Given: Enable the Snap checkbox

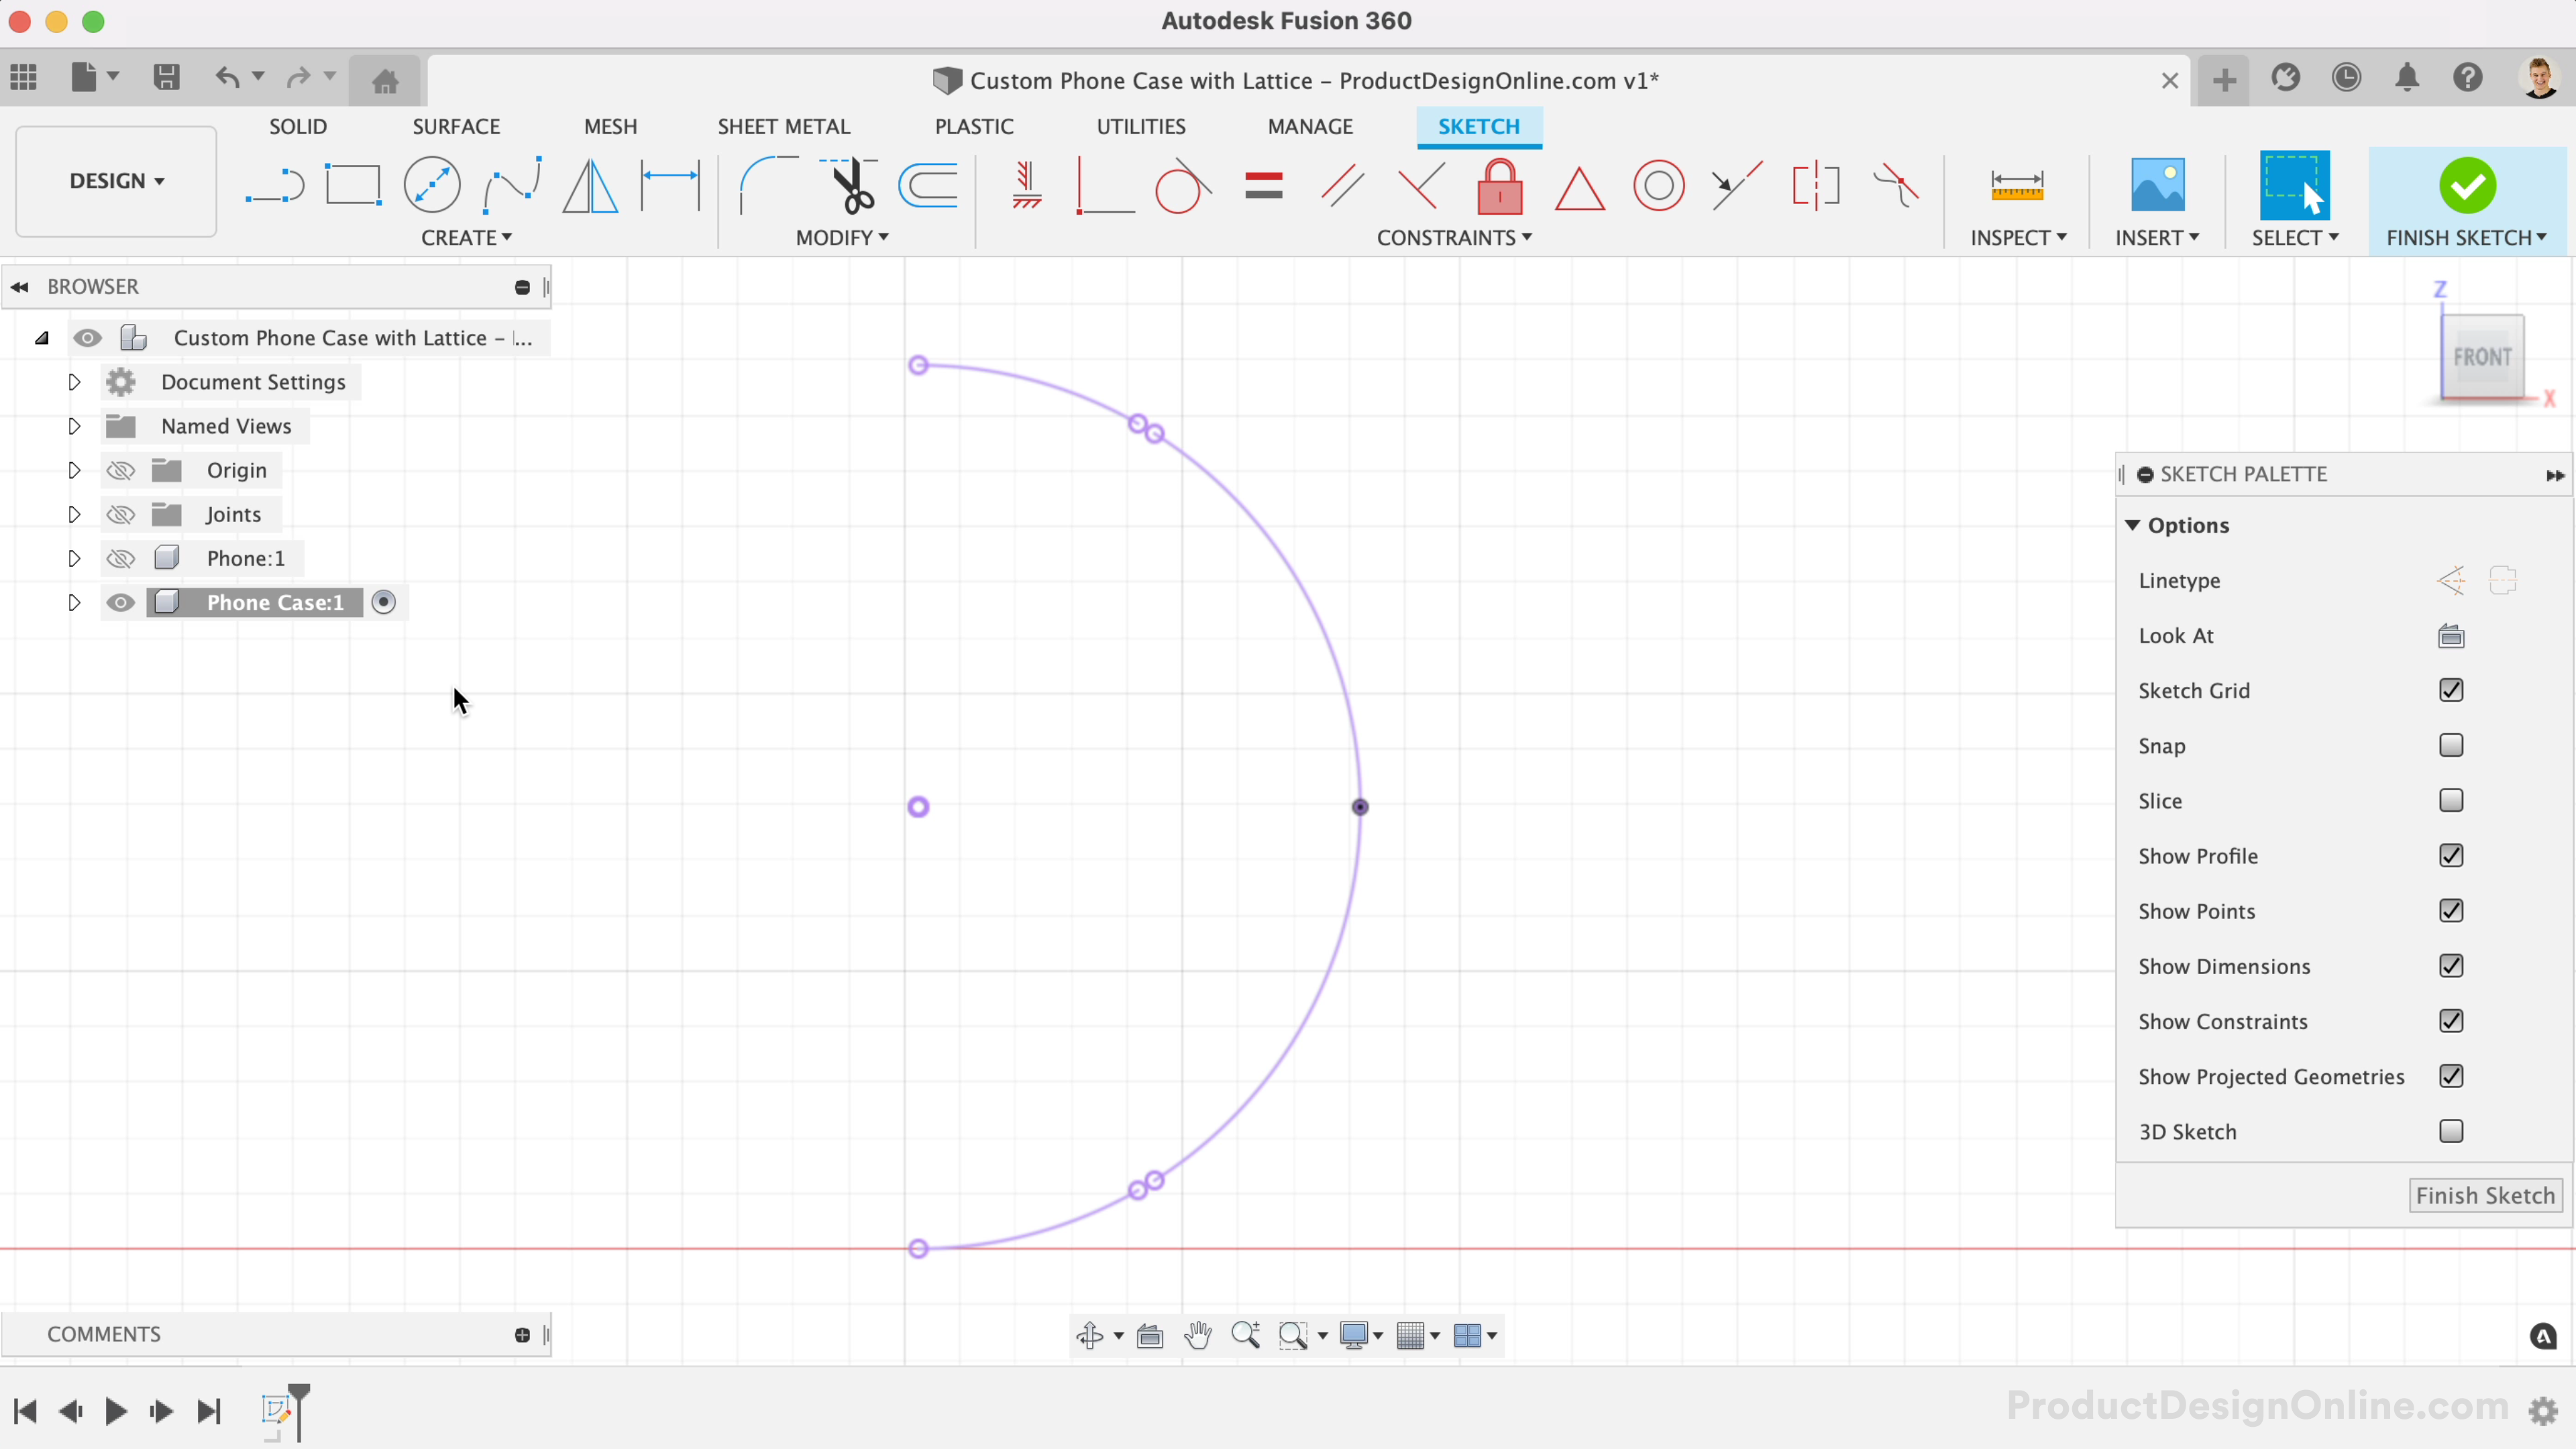Looking at the screenshot, I should [x=2450, y=746].
